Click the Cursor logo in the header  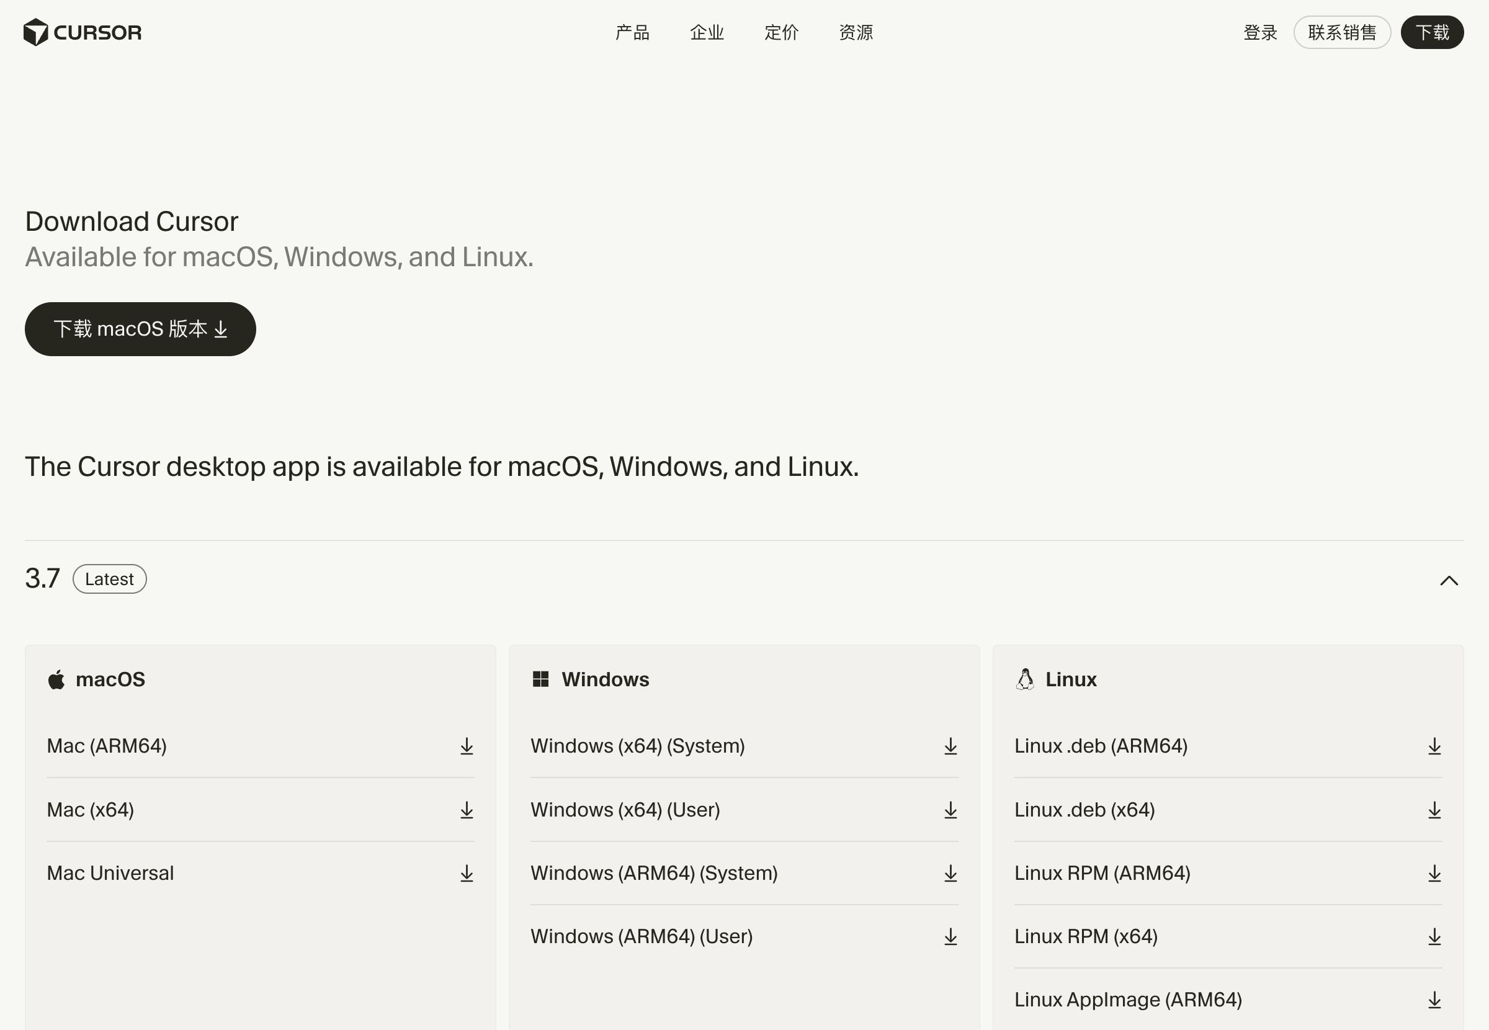[x=82, y=32]
